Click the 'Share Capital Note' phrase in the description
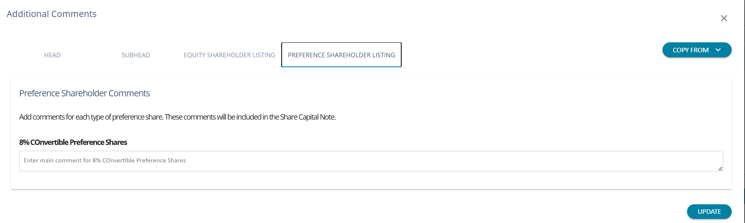 (x=307, y=117)
